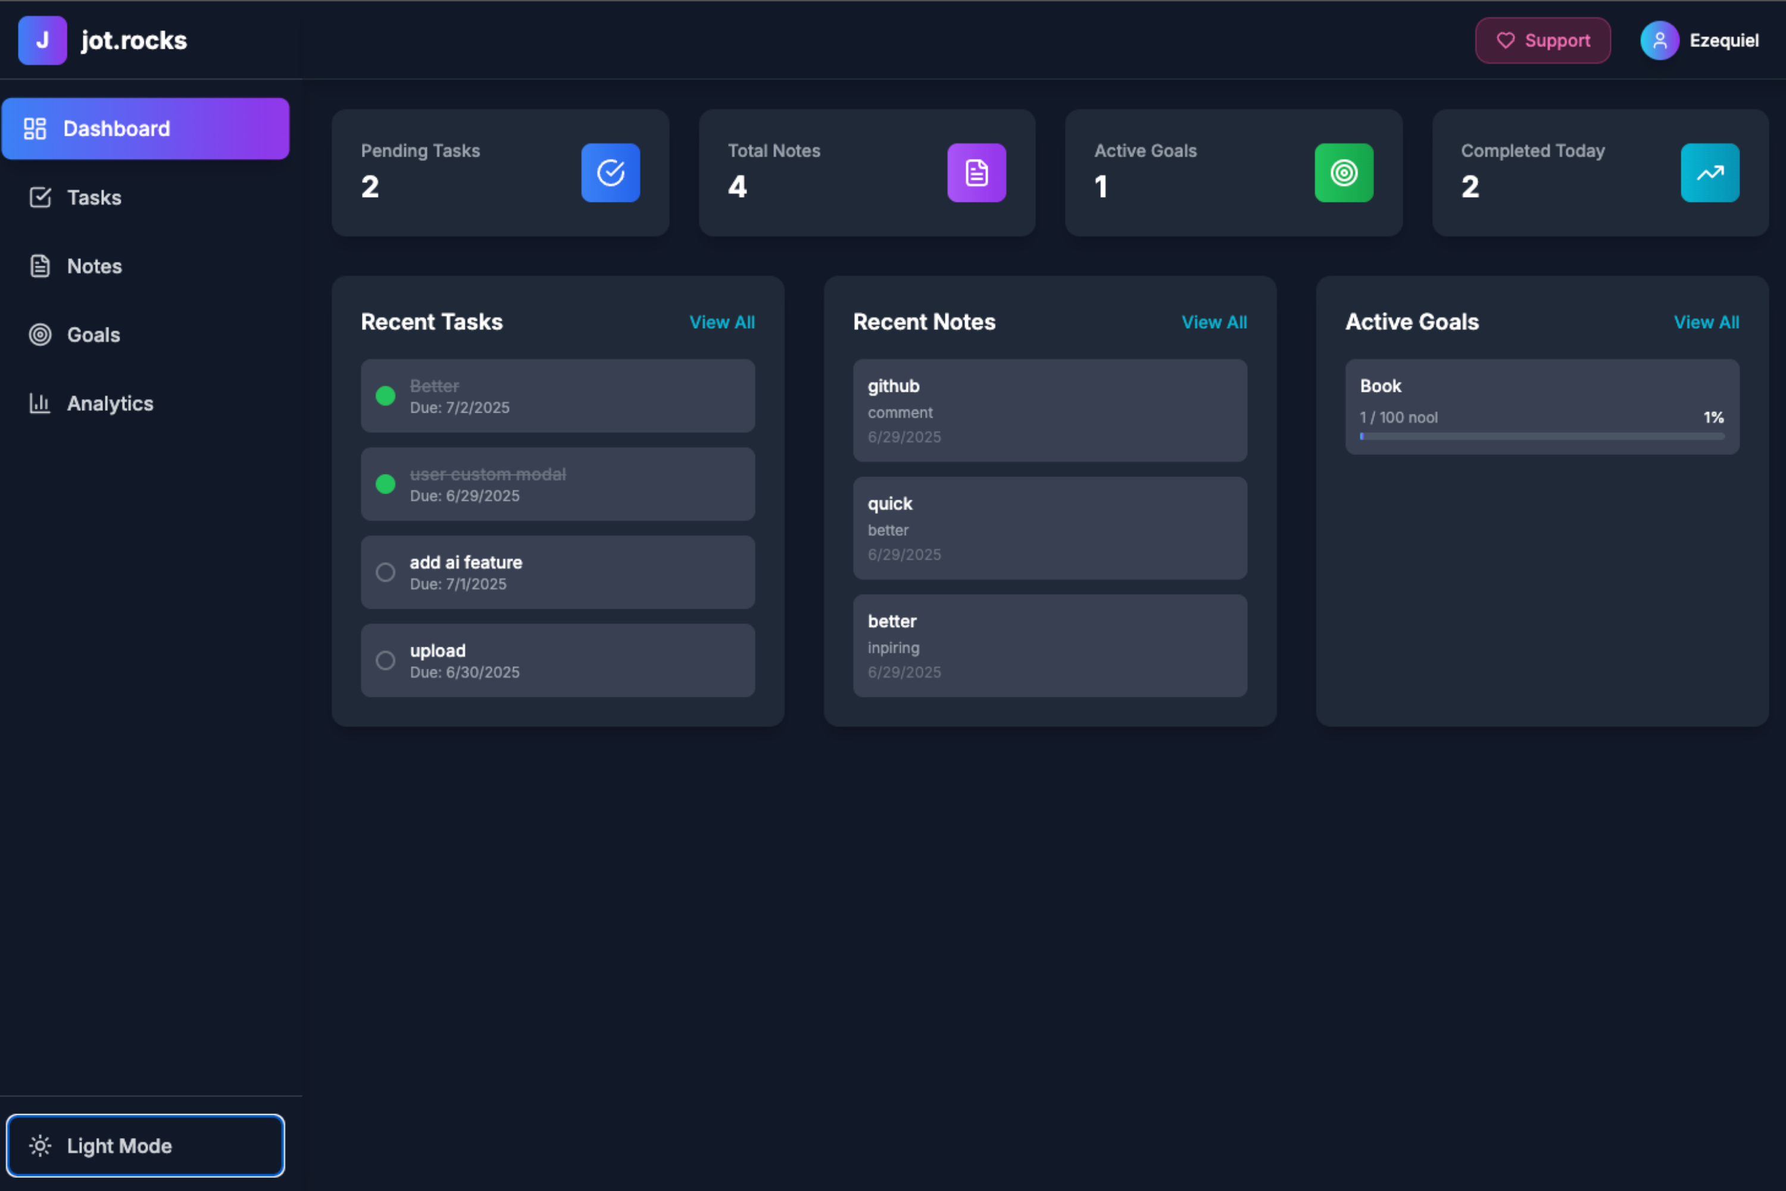Open the Ezequiel profile menu

1723,40
